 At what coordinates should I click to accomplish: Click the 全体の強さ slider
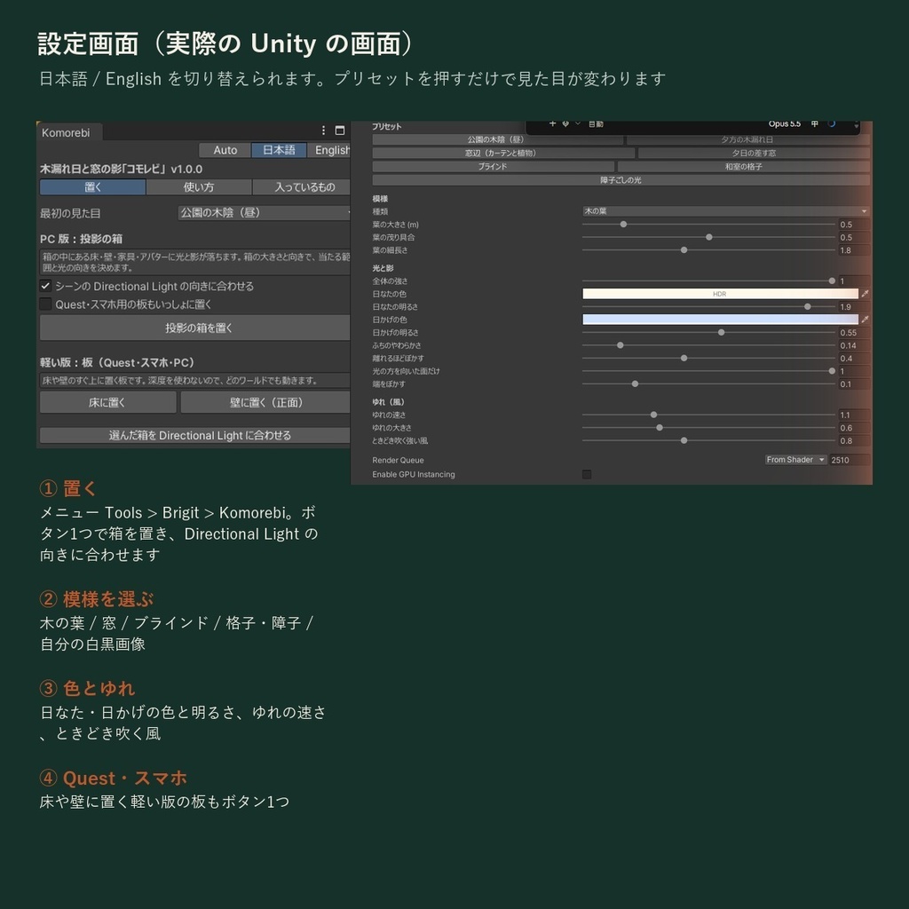coord(708,281)
